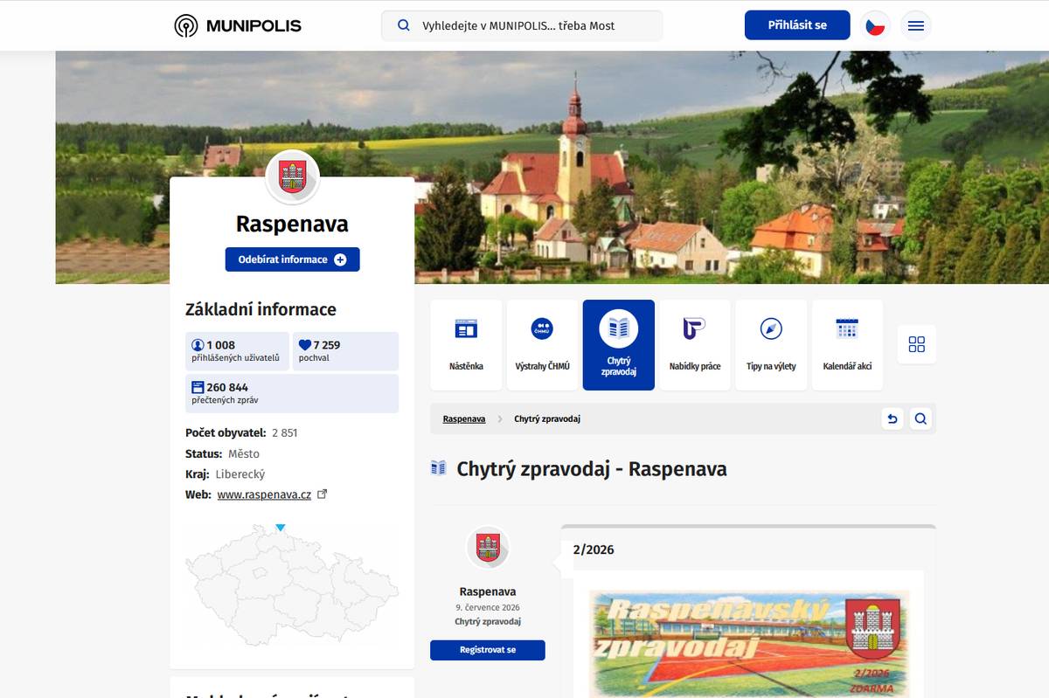The height and width of the screenshot is (698, 1049).
Task: Click the users icon next to 1 008
Action: pos(198,345)
